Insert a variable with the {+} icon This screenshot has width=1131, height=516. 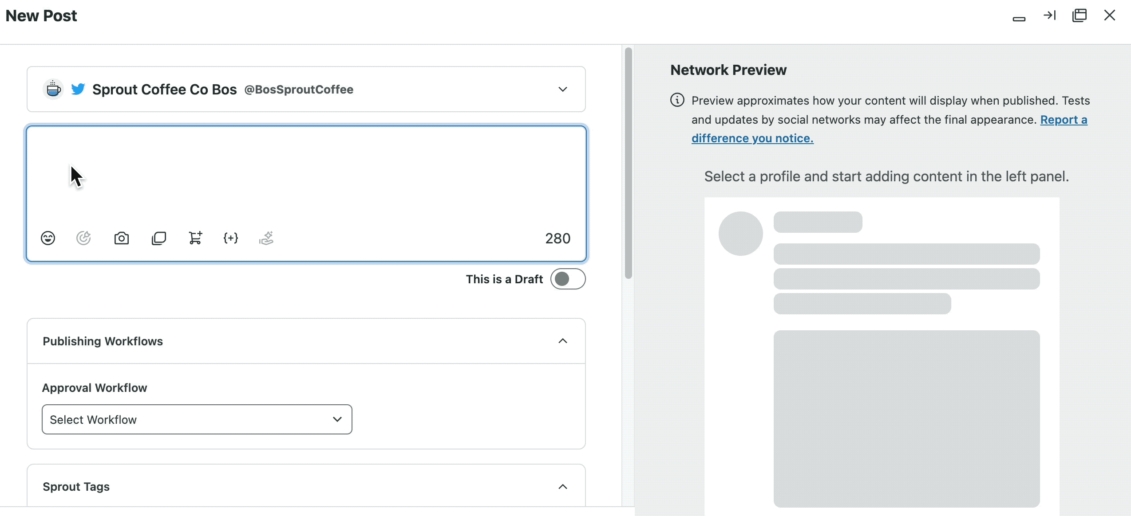coord(231,238)
